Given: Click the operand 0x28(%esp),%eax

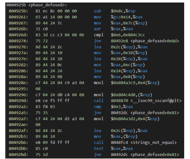Looking at the screenshot, I should (x=129, y=59).
